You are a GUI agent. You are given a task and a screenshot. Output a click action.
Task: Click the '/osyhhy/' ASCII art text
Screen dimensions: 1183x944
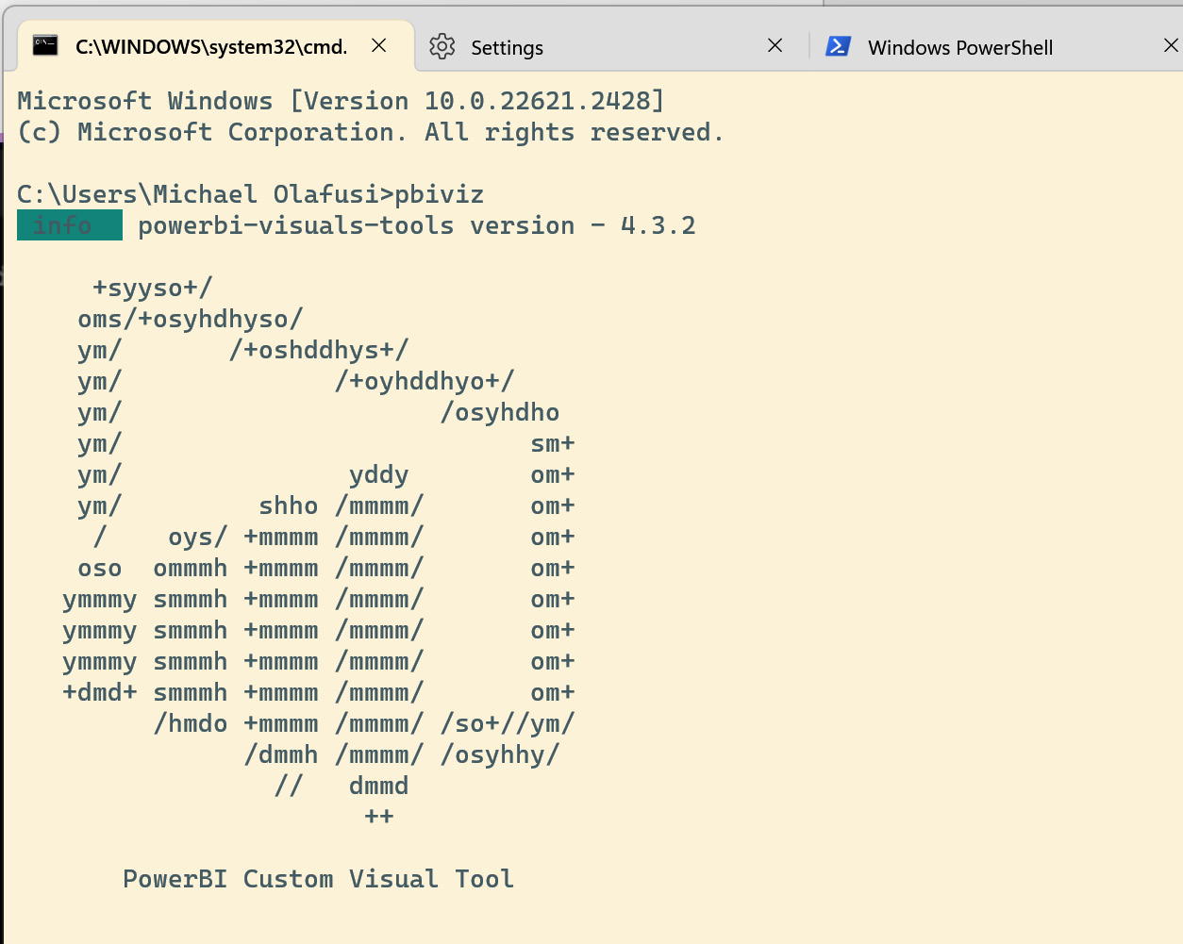pos(500,754)
